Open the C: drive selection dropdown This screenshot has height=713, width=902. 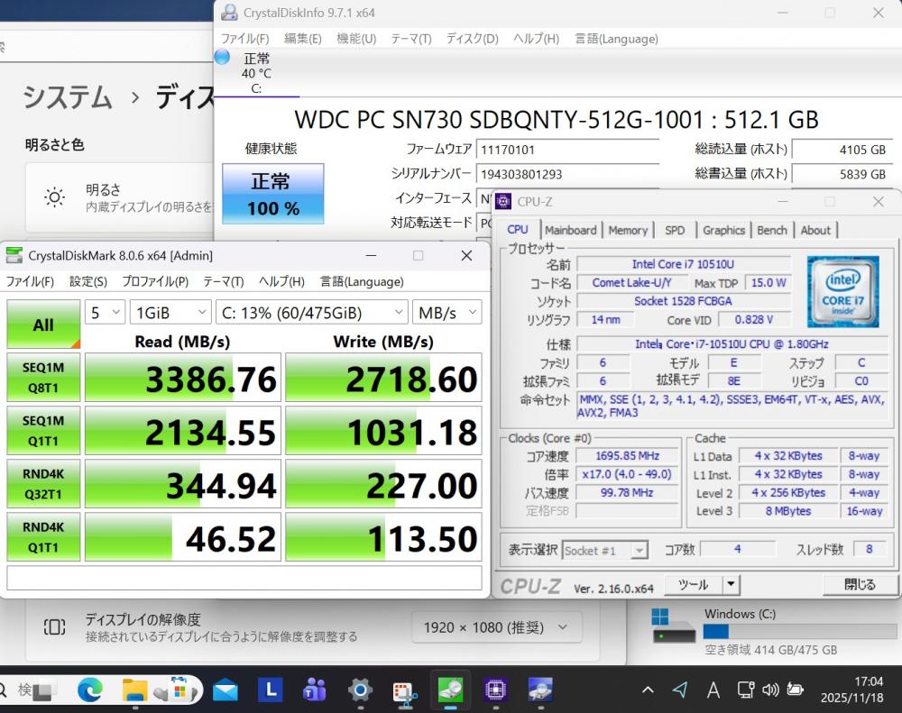point(312,313)
